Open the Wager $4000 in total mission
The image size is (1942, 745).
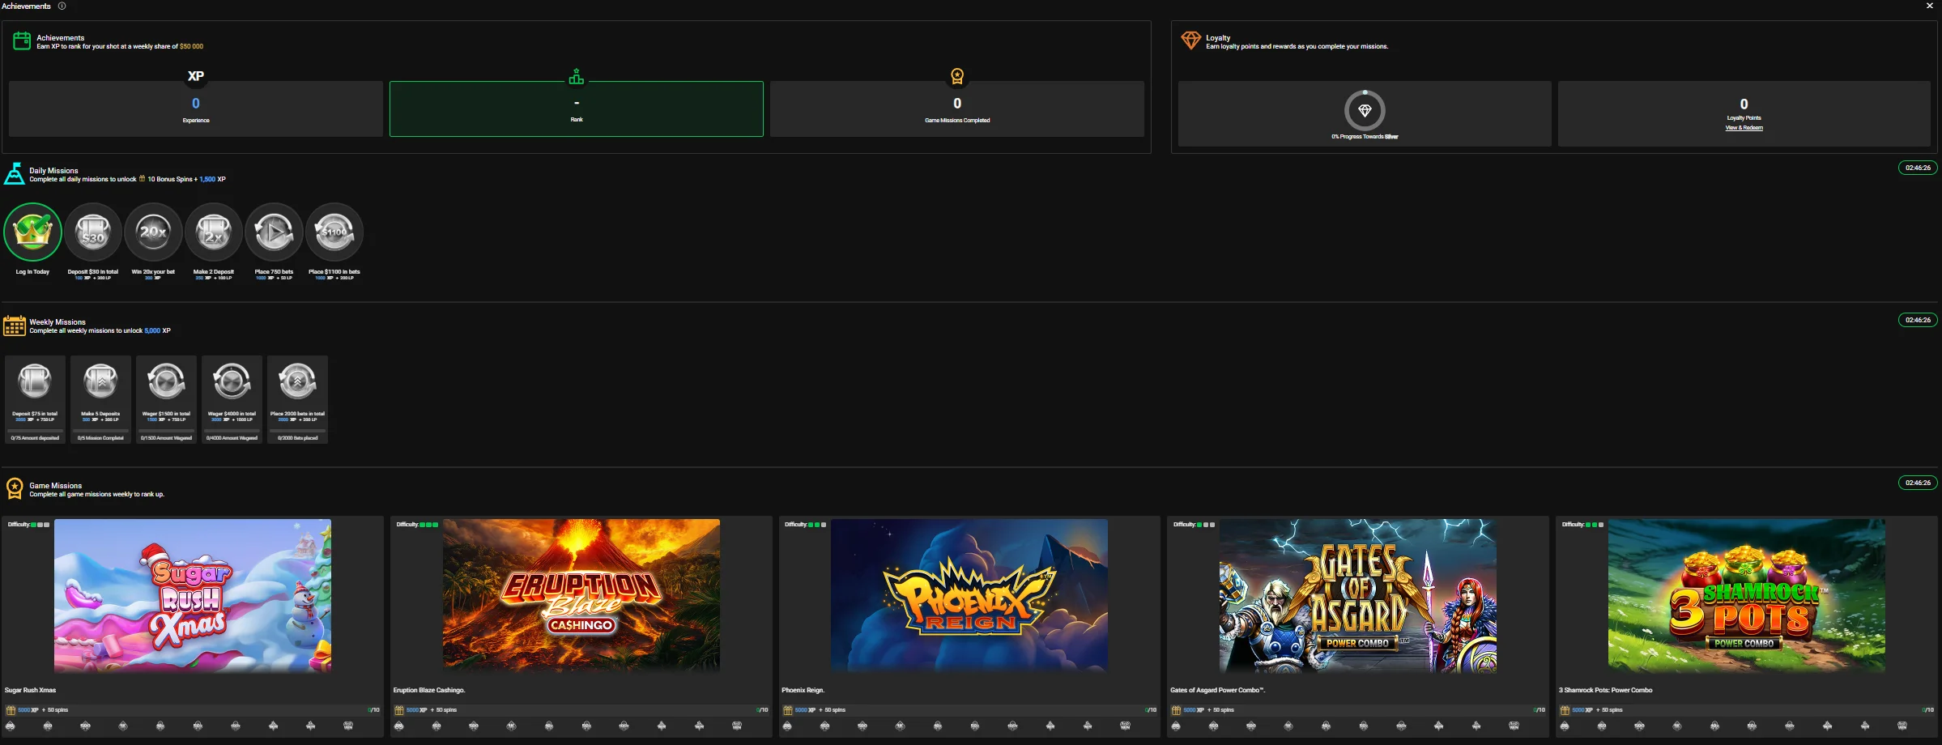coord(232,399)
